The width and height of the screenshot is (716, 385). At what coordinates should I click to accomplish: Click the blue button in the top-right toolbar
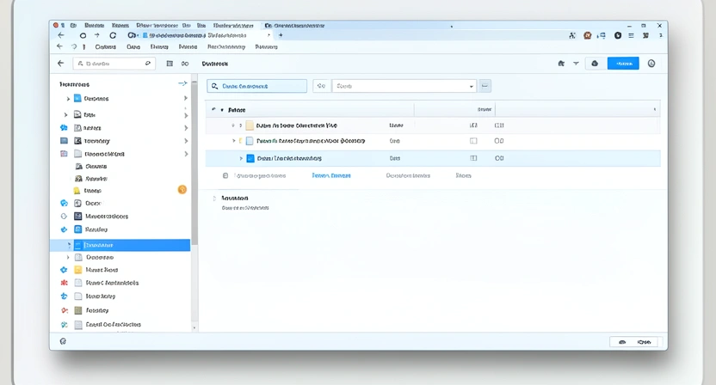(622, 64)
